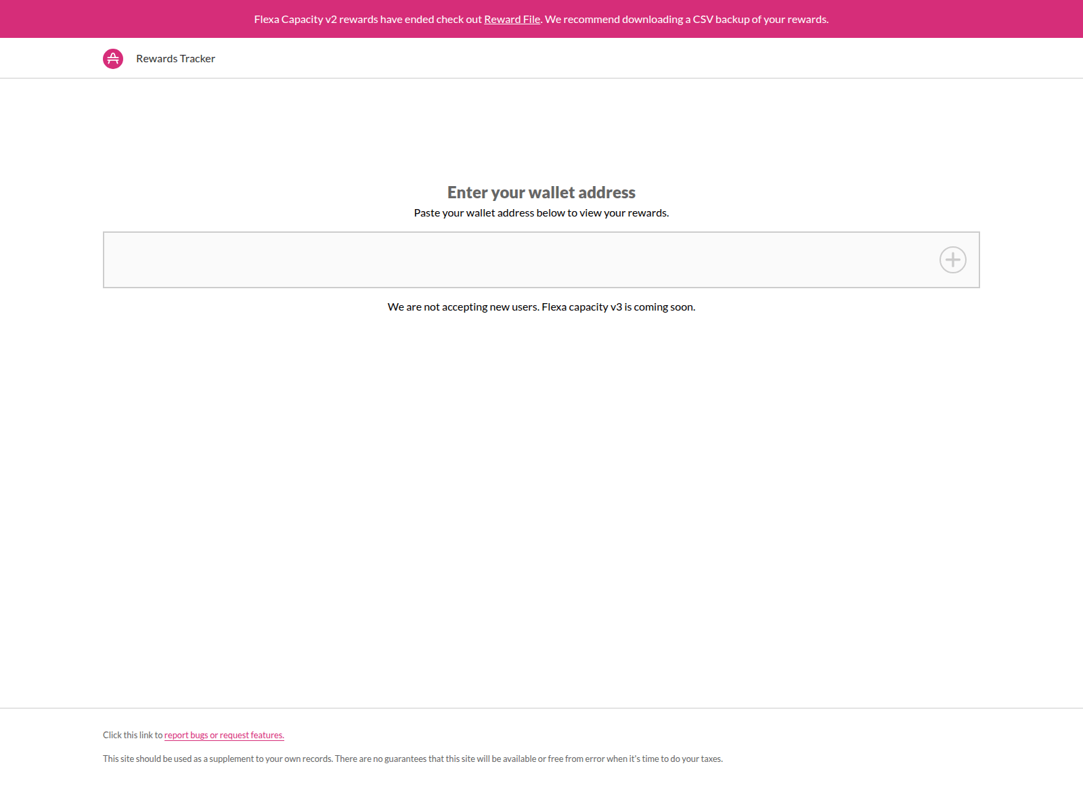
Task: Select the 'Enter your wallet address' heading
Action: tap(541, 193)
